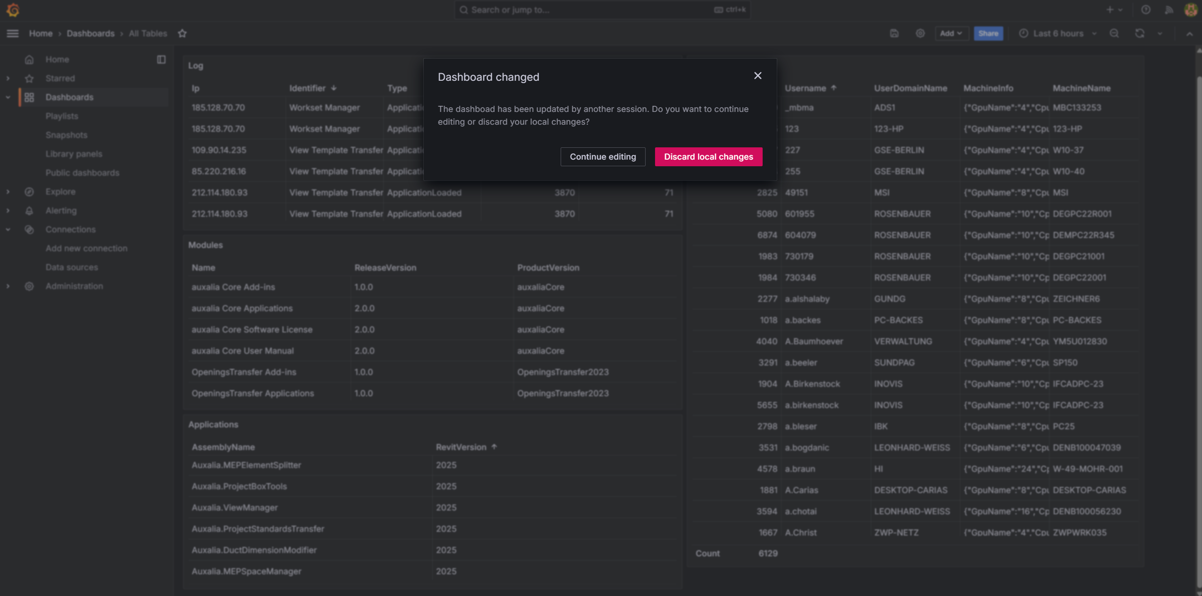Click the Administration gear icon
The height and width of the screenshot is (596, 1202).
coord(29,286)
